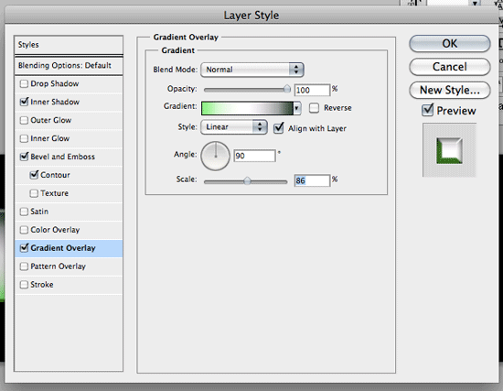The height and width of the screenshot is (391, 503).
Task: Select the Satin label row
Action: (x=39, y=212)
